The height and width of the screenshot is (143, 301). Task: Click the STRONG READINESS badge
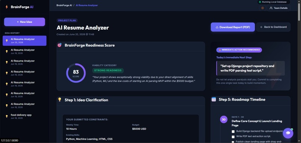tap(108, 71)
